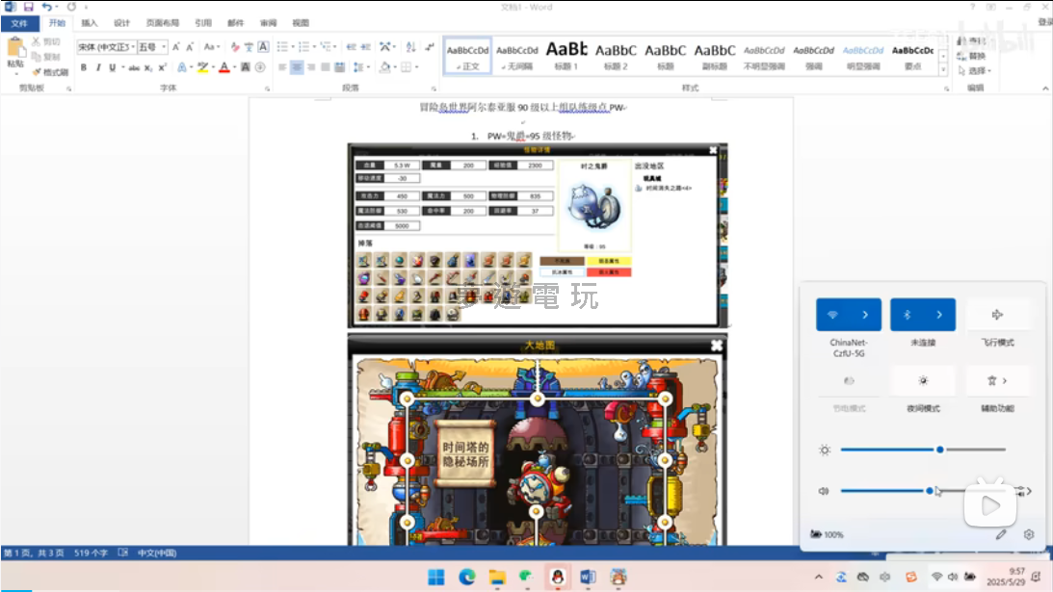Viewport: 1053px width, 592px height.
Task: Open the 文件 (File) menu tab
Action: 19,23
